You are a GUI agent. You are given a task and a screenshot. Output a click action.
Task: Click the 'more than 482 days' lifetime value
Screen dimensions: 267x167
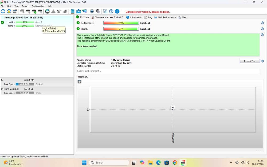pyautogui.click(x=121, y=63)
